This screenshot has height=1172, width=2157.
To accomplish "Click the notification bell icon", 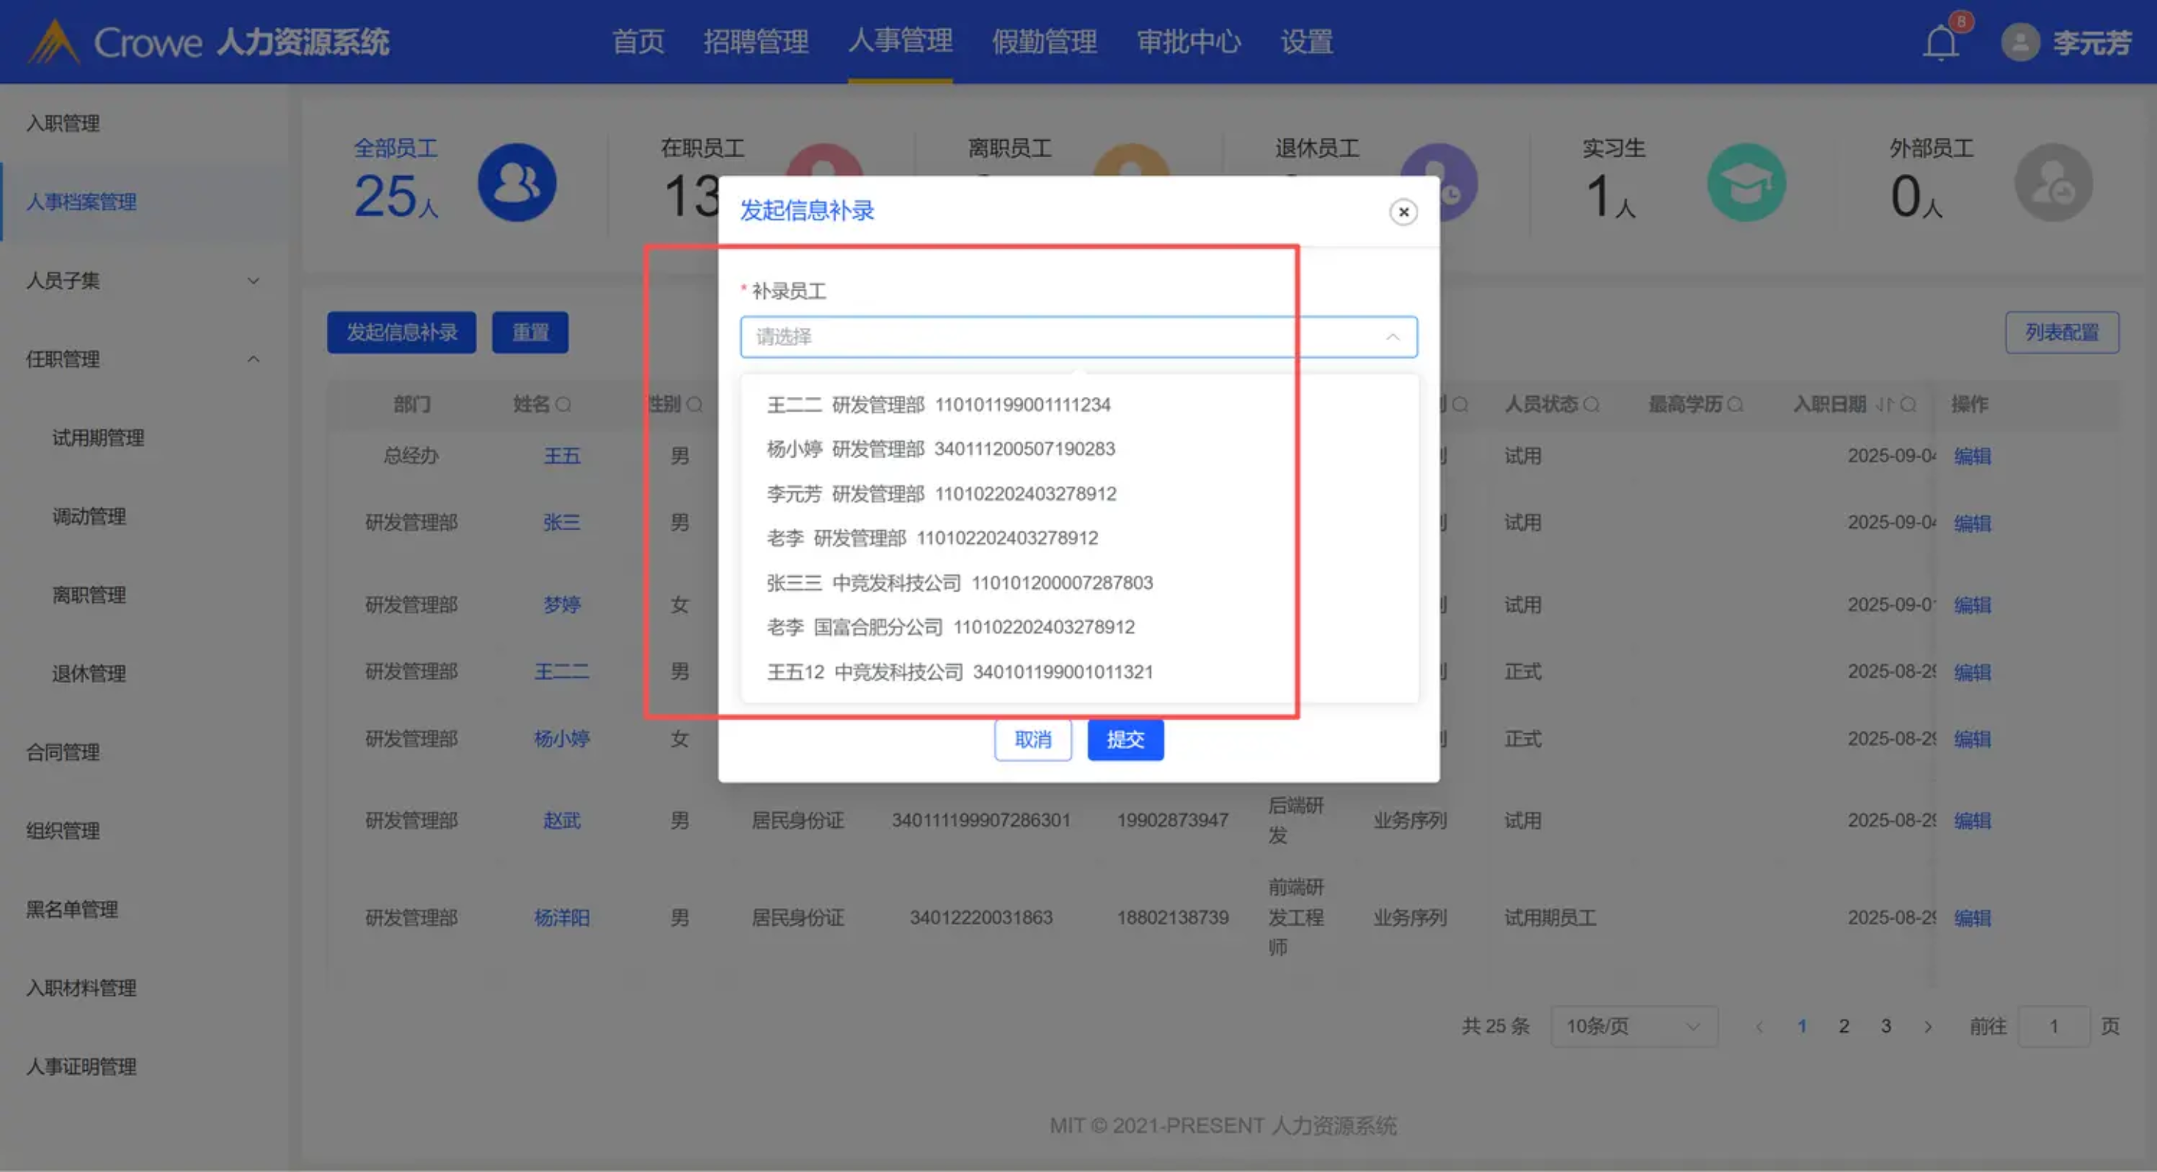I will (1940, 43).
